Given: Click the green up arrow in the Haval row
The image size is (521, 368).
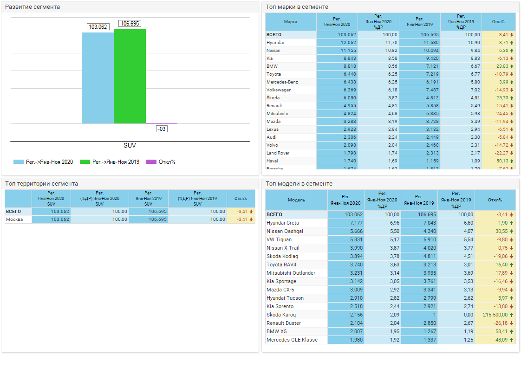Looking at the screenshot, I should point(512,161).
